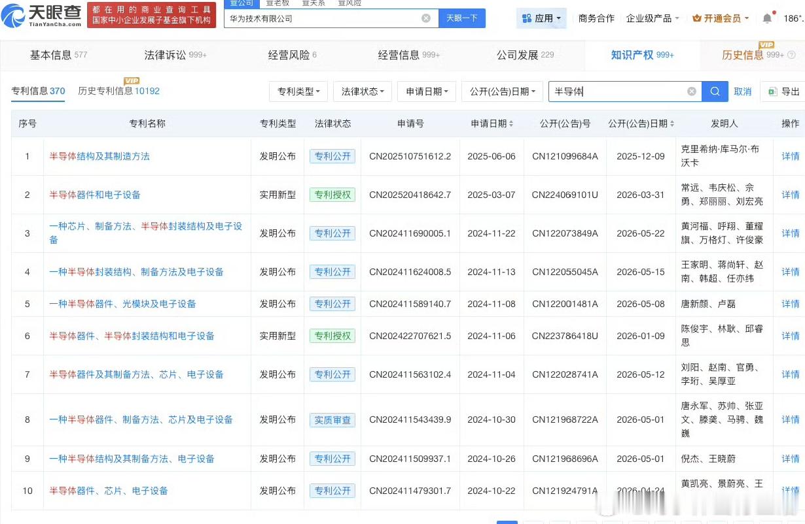Expand the 企业级产品 menu
Screen dimensions: 805x524
pyautogui.click(x=653, y=18)
